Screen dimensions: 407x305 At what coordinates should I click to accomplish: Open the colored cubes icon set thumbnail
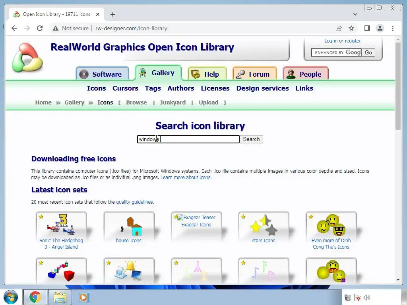(61, 271)
